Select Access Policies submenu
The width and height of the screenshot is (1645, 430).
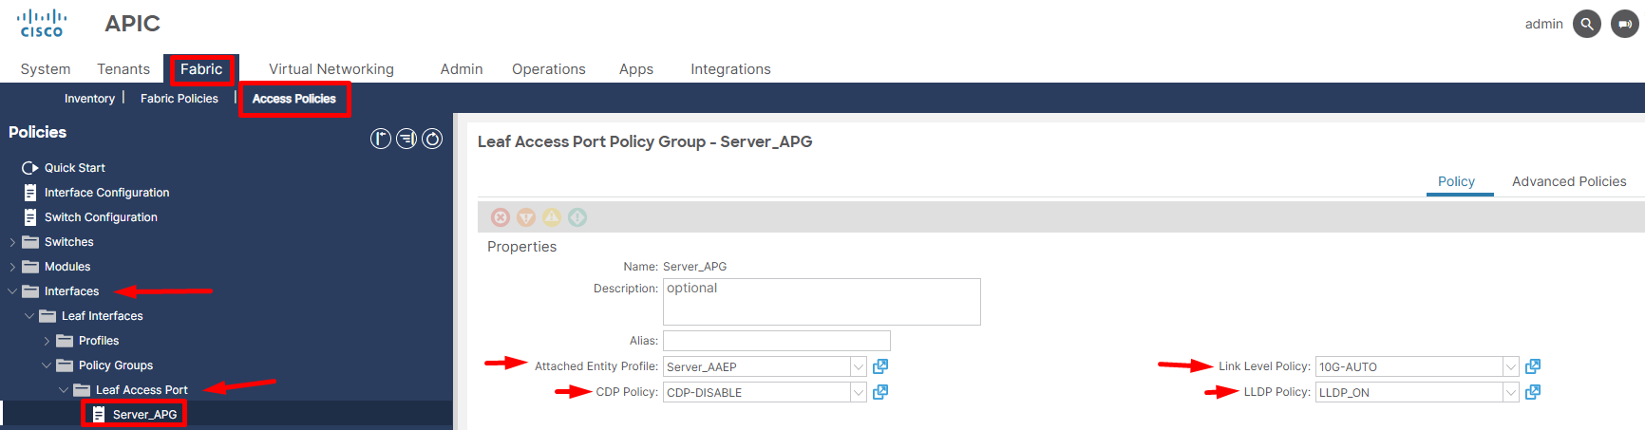coord(294,99)
